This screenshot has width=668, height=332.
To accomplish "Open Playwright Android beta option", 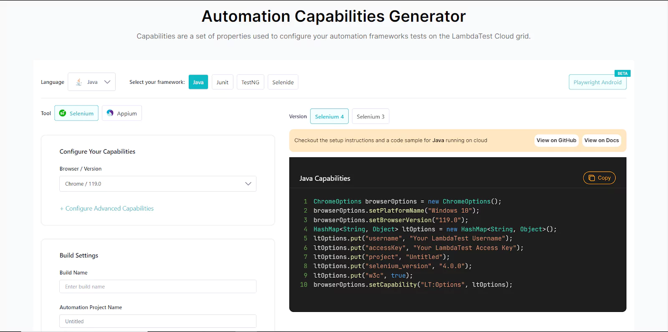I will pos(597,82).
